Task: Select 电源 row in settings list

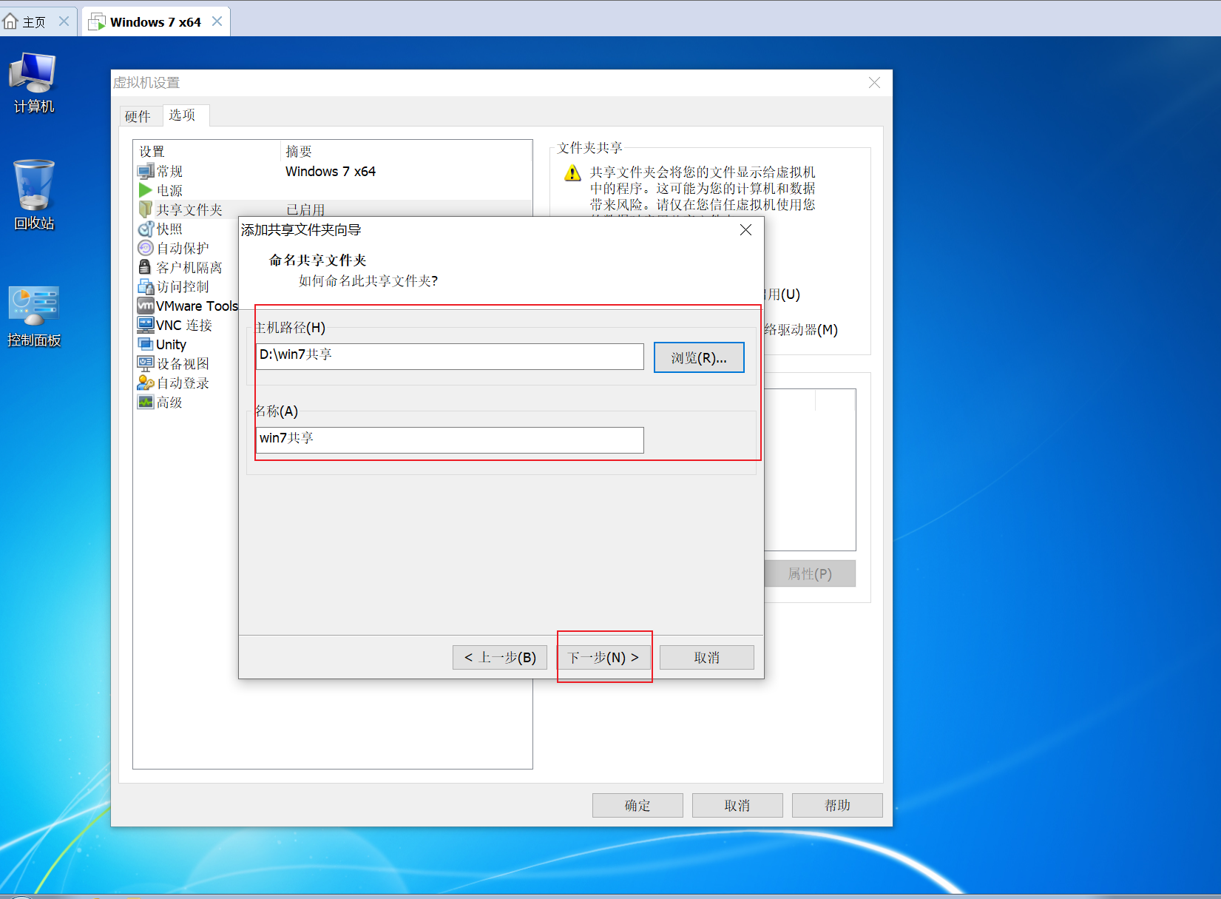Action: pos(334,191)
